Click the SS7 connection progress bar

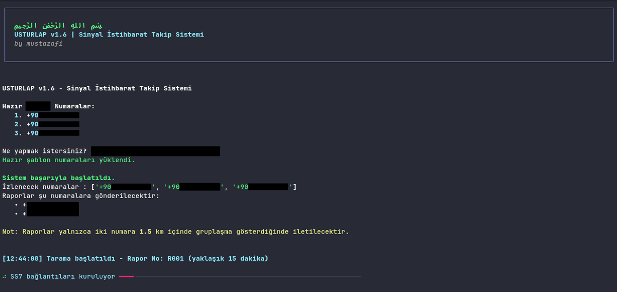pos(240,277)
